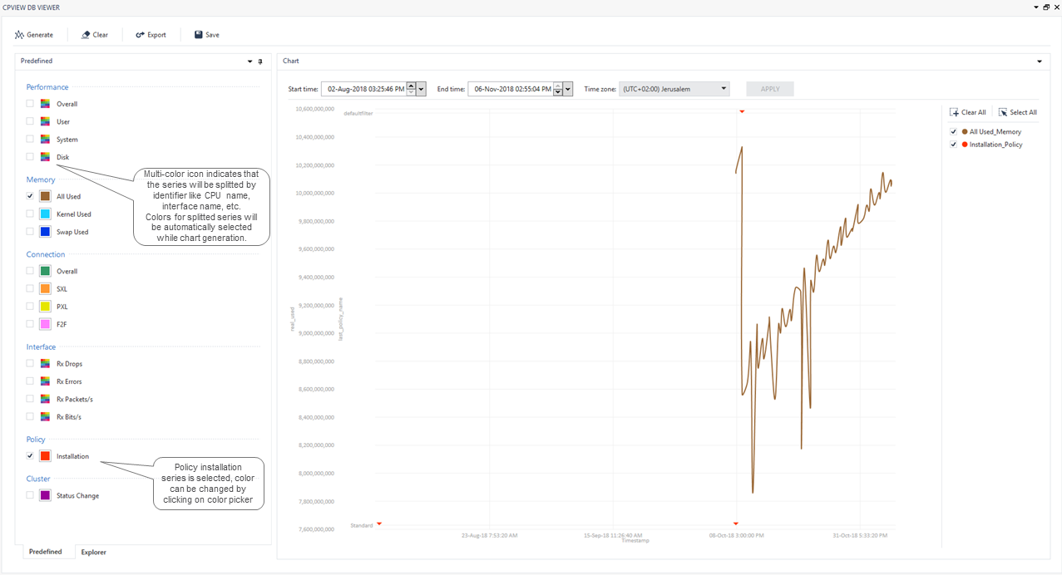Open the End time date picker dropdown
This screenshot has width=1062, height=575.
(568, 88)
